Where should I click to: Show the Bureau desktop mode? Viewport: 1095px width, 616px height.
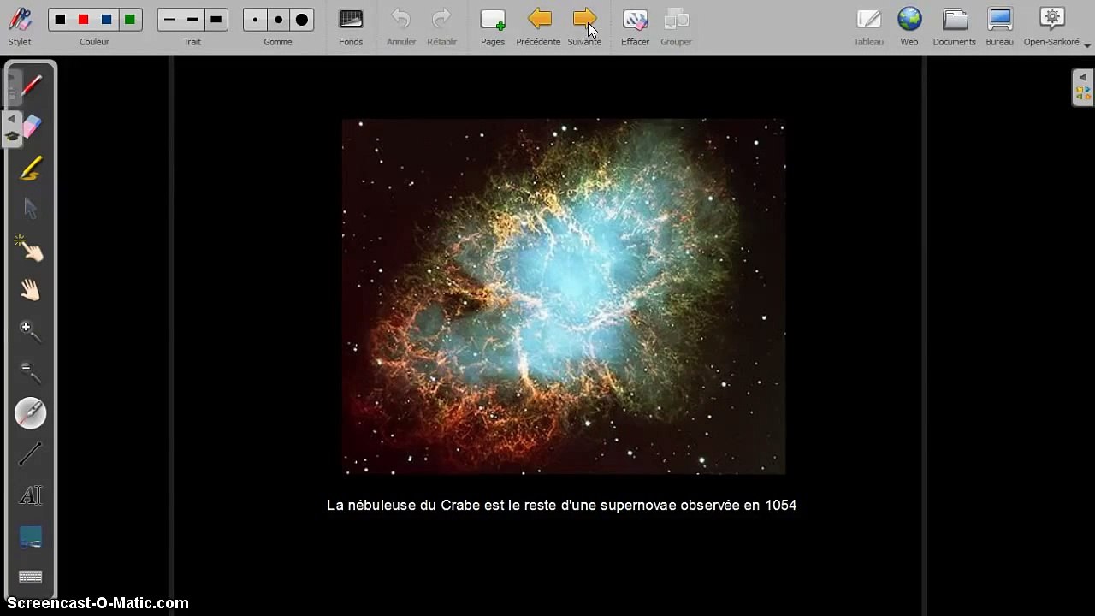tap(999, 27)
